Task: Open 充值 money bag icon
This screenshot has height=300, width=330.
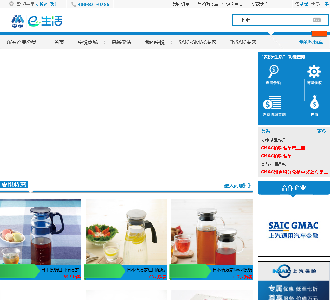Action: (314, 106)
